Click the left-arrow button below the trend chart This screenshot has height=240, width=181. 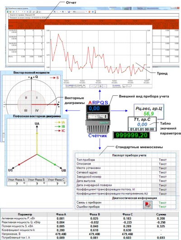(x=92, y=86)
